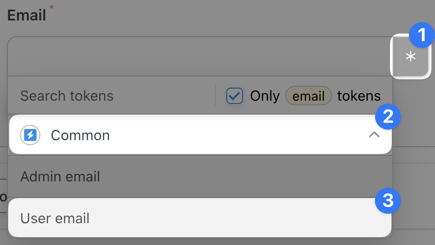Image resolution: width=435 pixels, height=245 pixels.
Task: Click the blue step badge numbered 1
Action: pos(421,35)
